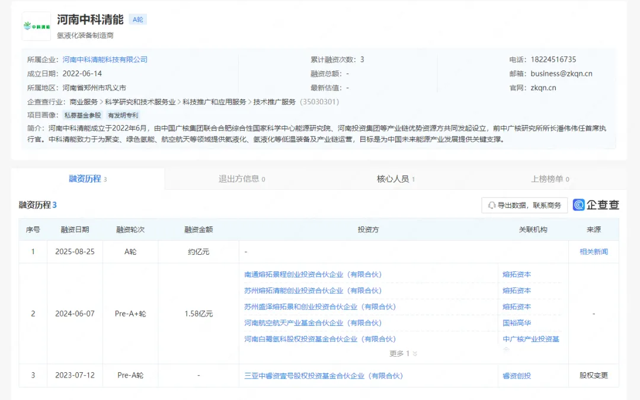Click phone number 18224516735
The image size is (640, 400).
pyautogui.click(x=553, y=60)
